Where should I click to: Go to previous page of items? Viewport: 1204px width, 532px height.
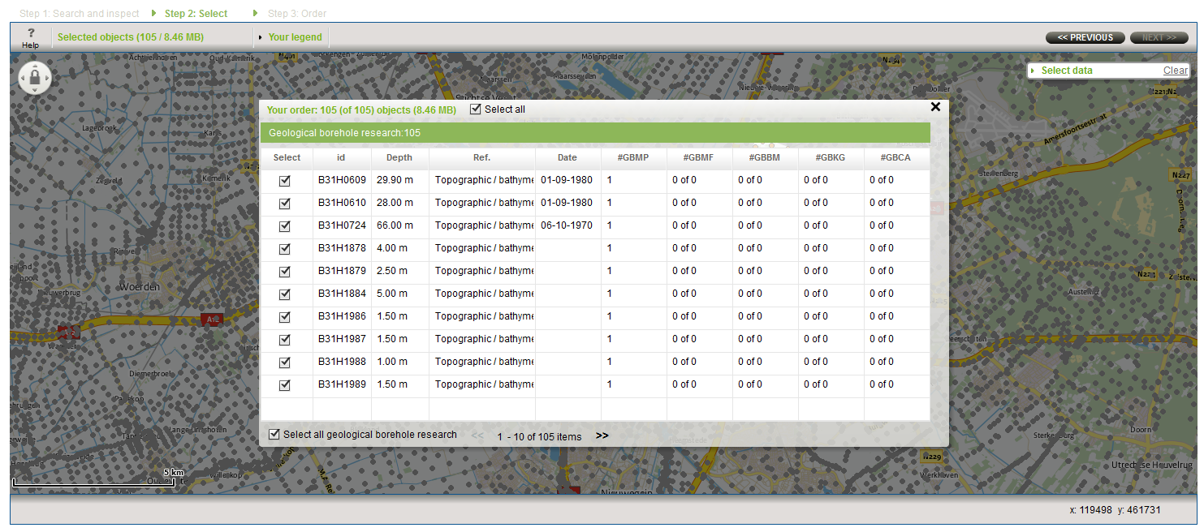coord(477,435)
